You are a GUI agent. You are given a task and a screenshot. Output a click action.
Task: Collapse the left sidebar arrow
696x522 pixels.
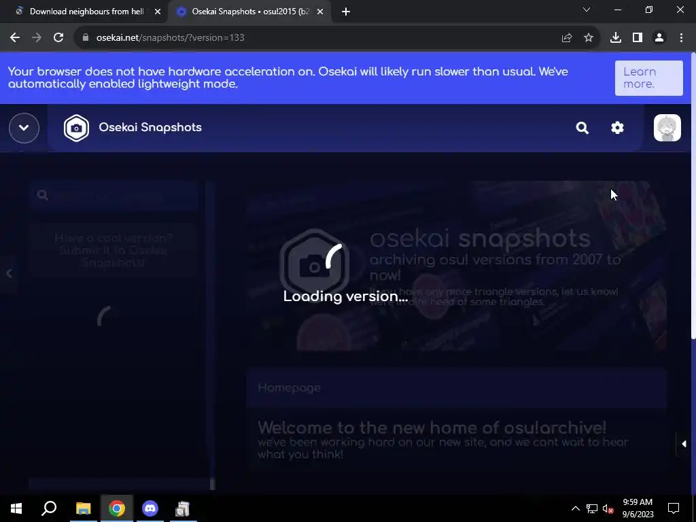(x=9, y=273)
